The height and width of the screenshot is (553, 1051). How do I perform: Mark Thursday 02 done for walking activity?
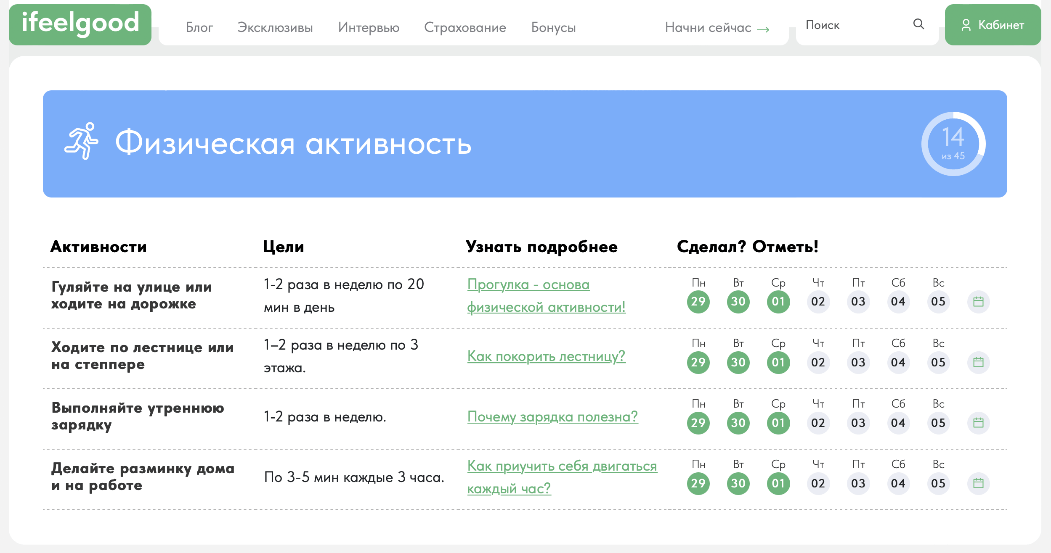coord(818,301)
